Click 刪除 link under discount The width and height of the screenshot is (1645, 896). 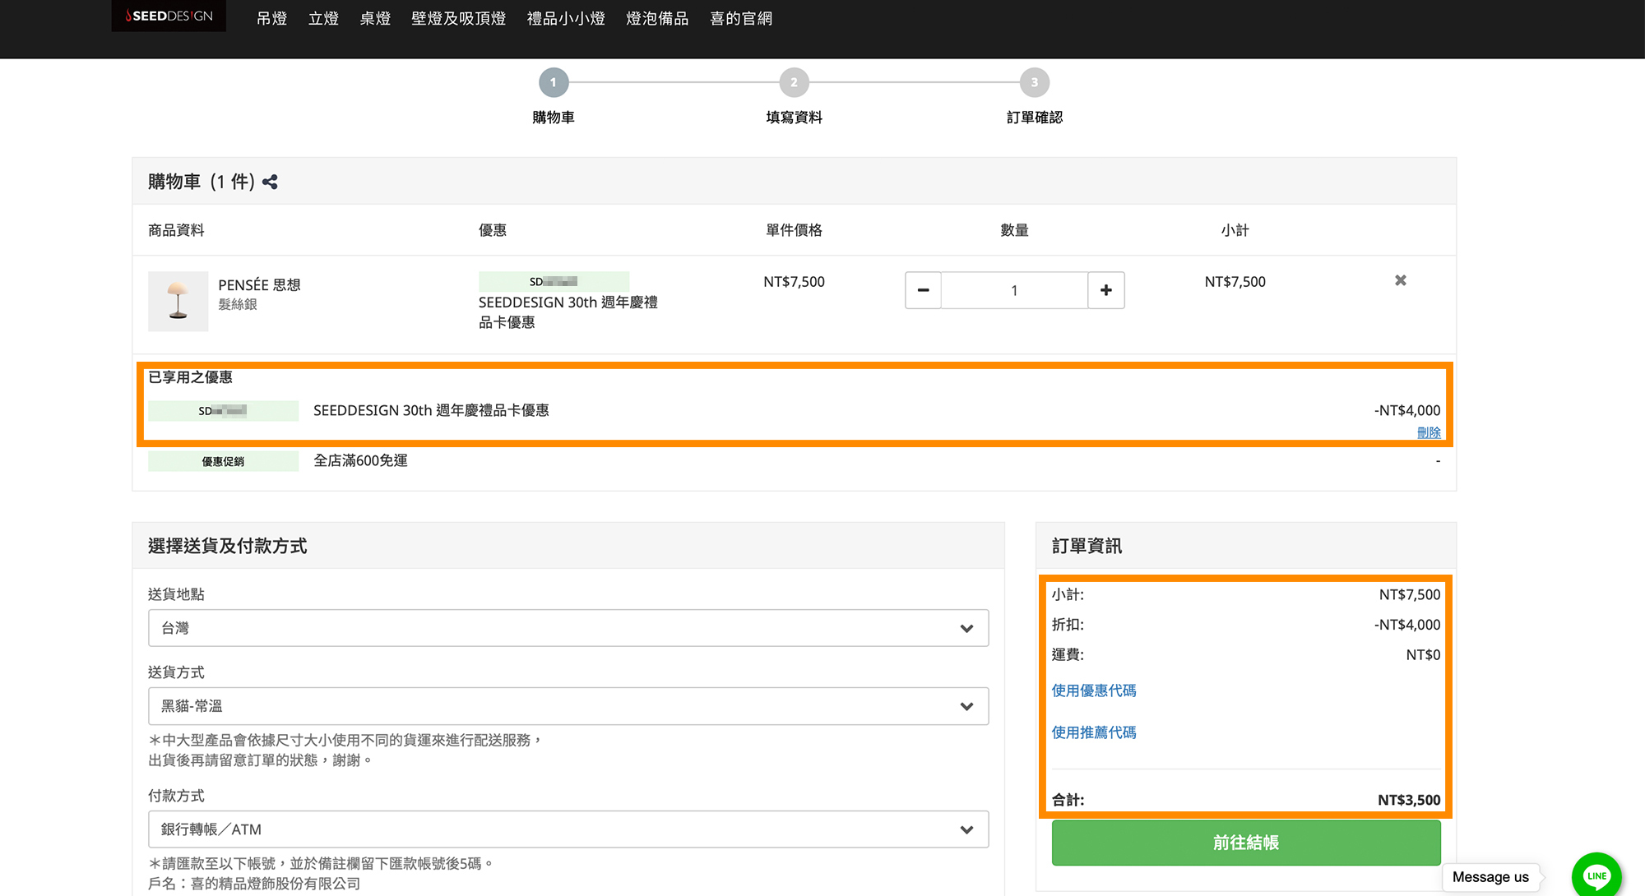click(1429, 432)
